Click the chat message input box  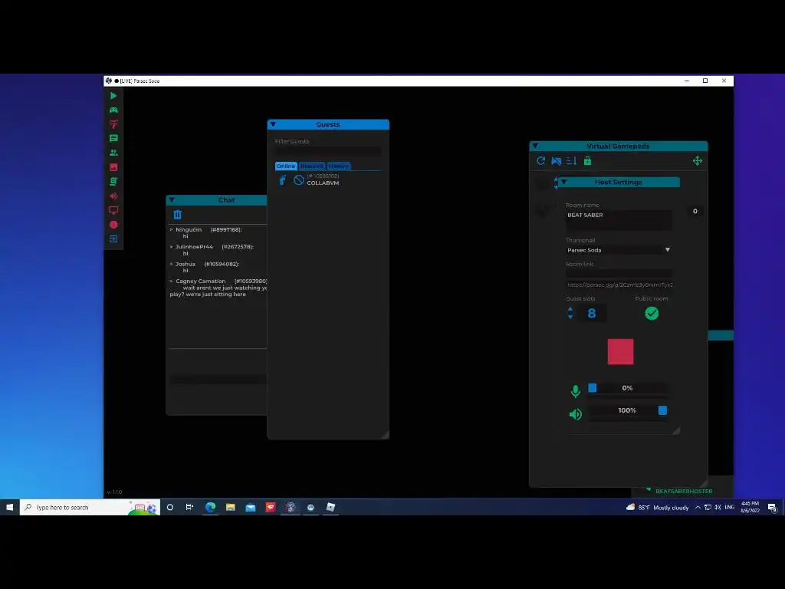pos(218,379)
